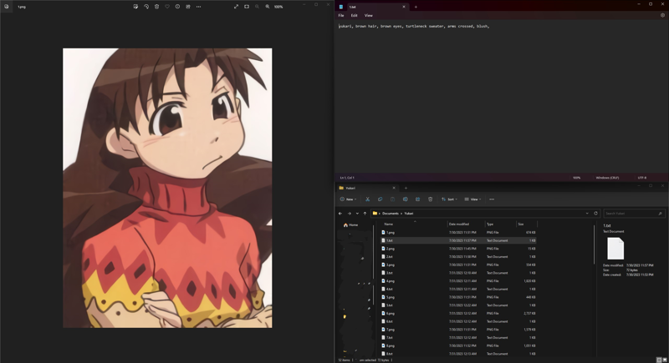The height and width of the screenshot is (363, 669).
Task: Click the Delete trash icon in Explorer
Action: [x=430, y=199]
